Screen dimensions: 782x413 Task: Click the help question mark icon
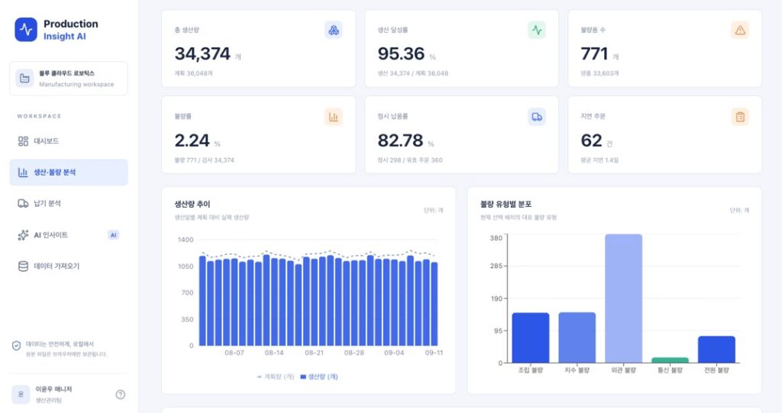pyautogui.click(x=120, y=395)
